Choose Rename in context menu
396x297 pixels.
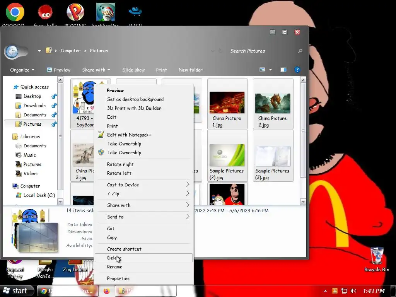pyautogui.click(x=143, y=267)
